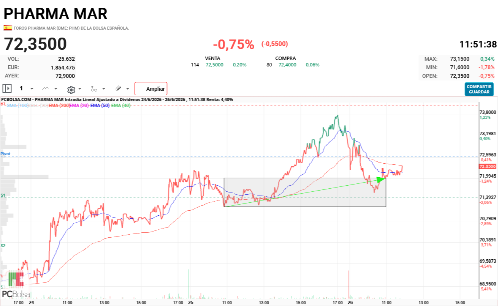Viewport: 499px width, 306px height.
Task: Open the indicators icon
Action: 94,88
